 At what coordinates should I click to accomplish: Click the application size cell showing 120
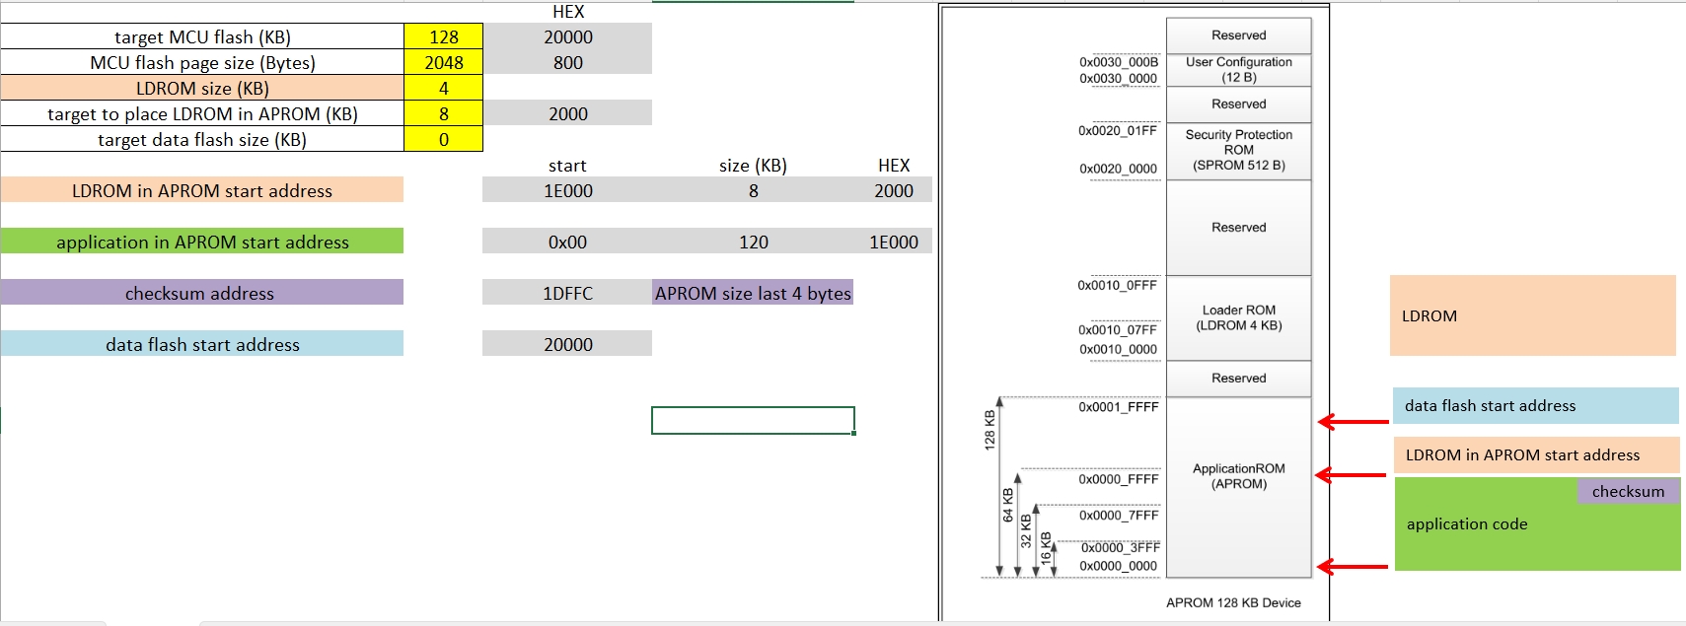753,242
